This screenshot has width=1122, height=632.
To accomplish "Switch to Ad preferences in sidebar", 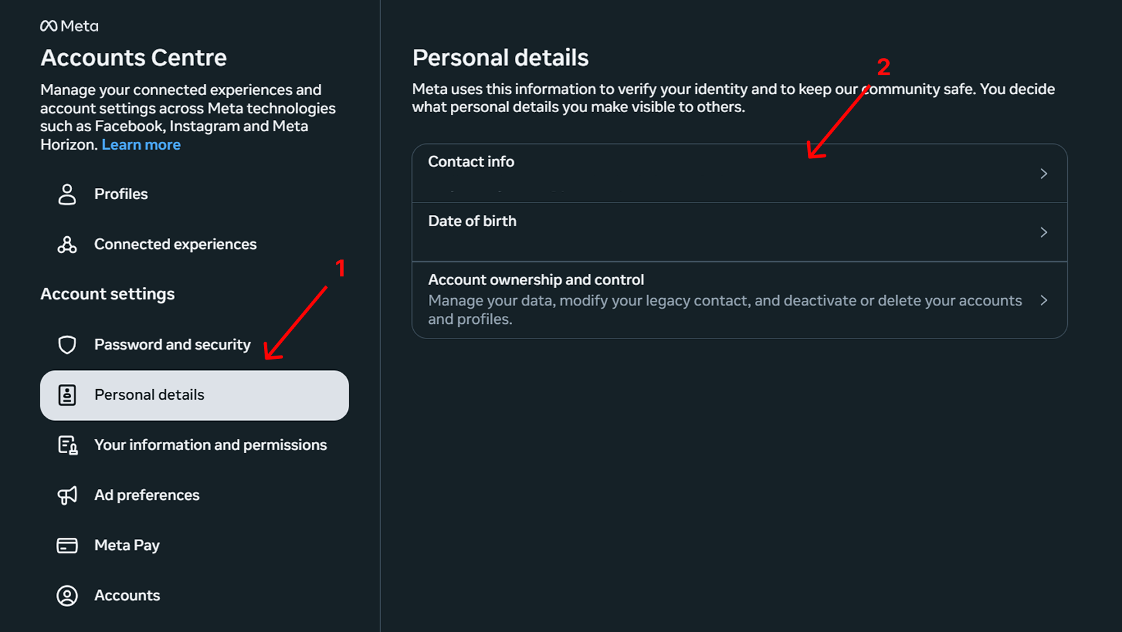I will point(147,495).
